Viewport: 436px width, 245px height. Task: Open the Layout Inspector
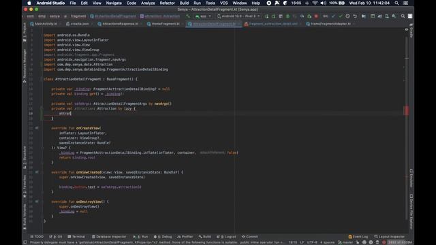[389, 237]
